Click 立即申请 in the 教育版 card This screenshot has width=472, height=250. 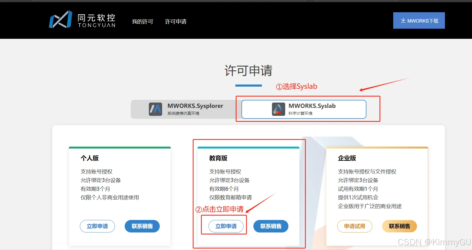[x=226, y=226]
